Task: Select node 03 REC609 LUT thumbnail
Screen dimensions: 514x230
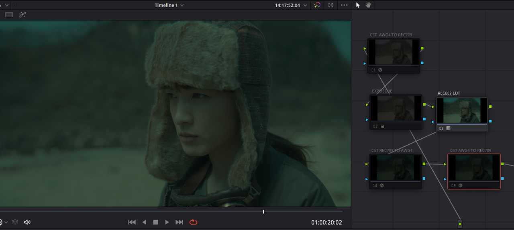Action: (462, 111)
